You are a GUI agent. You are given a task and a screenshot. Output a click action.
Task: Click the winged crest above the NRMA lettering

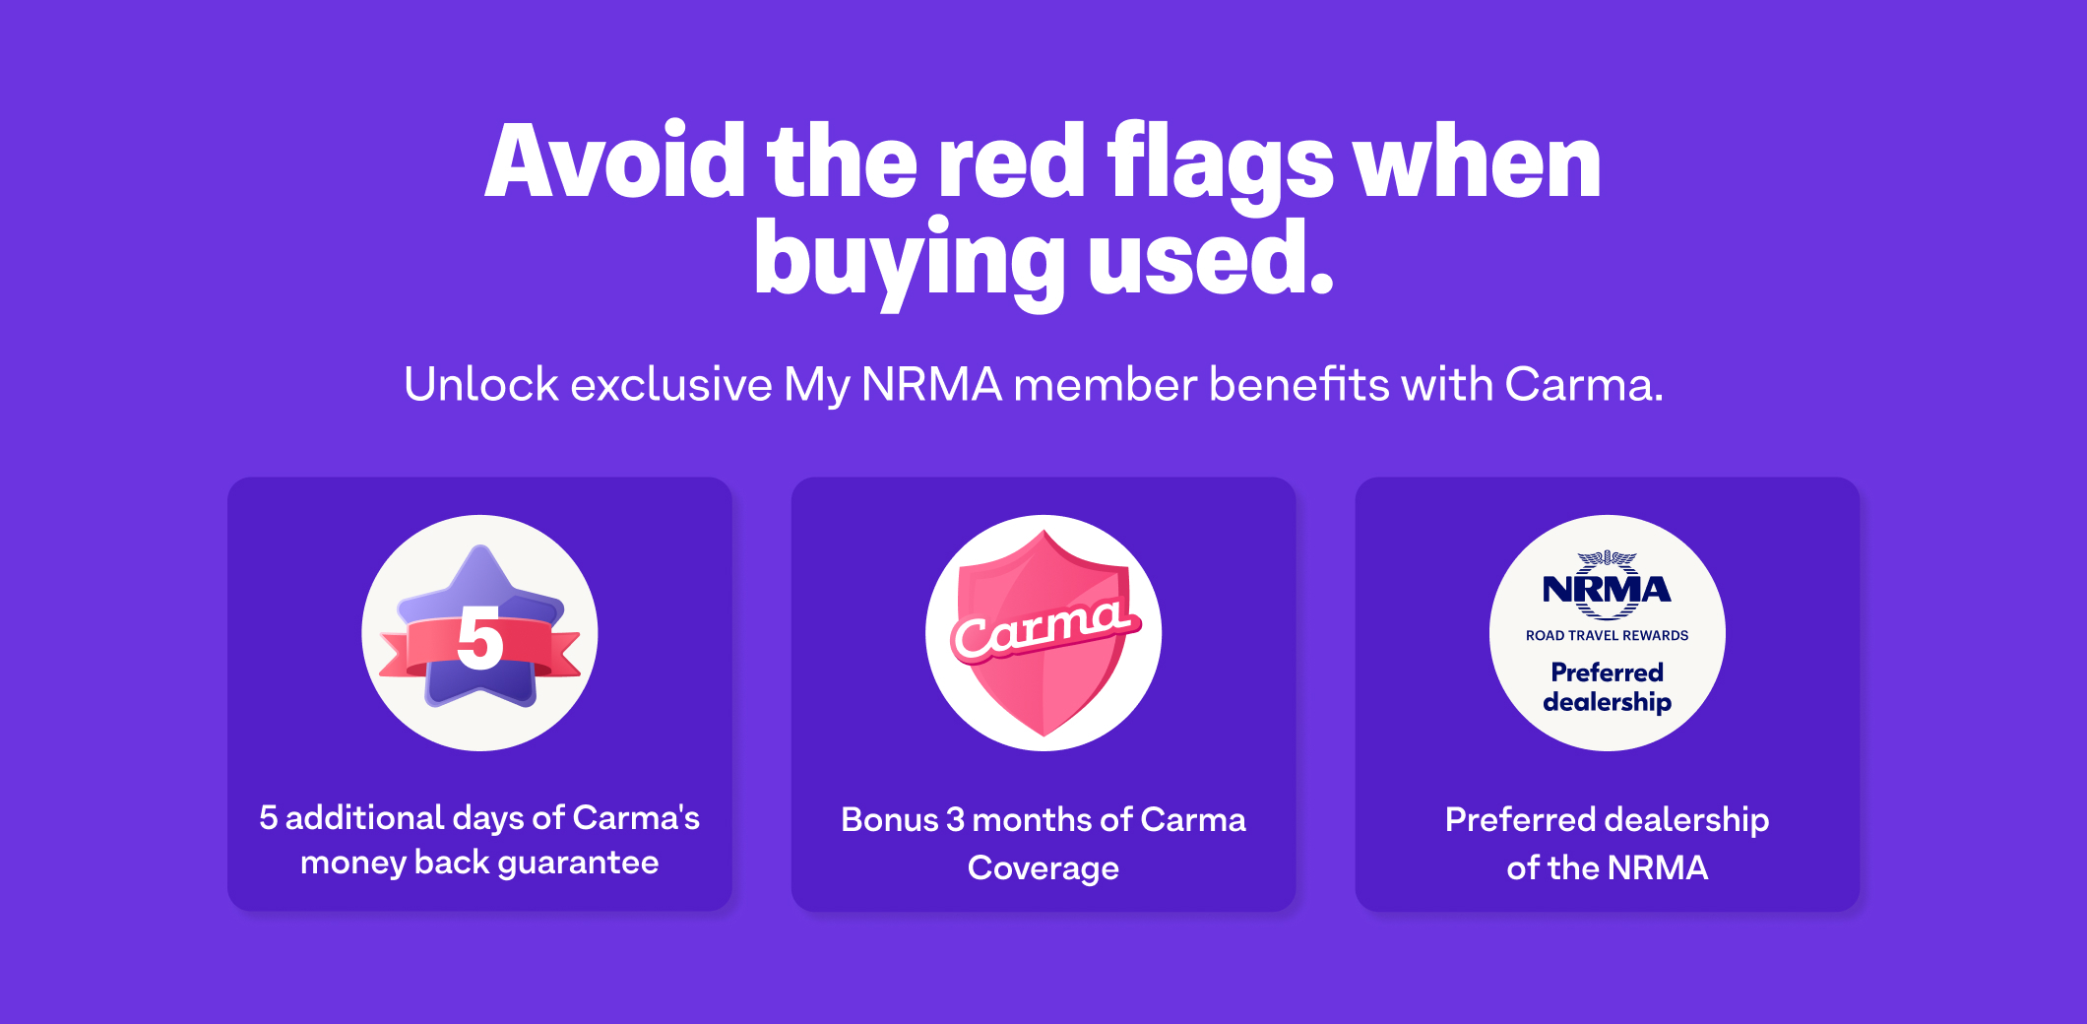tap(1607, 558)
